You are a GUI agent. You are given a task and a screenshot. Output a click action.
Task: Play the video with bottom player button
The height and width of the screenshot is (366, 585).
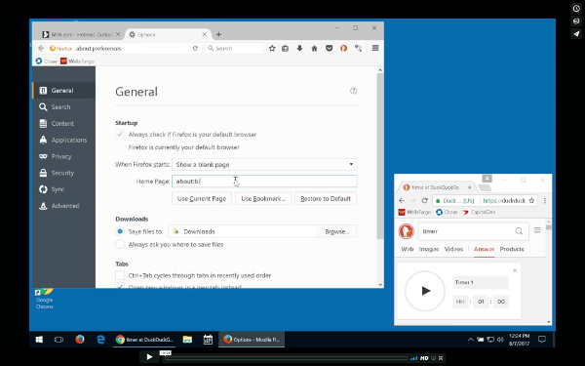pyautogui.click(x=149, y=357)
